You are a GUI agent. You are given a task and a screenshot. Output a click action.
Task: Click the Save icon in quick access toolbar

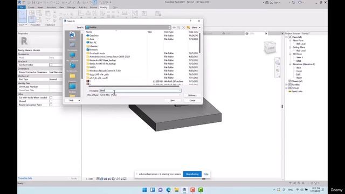click(x=33, y=2)
